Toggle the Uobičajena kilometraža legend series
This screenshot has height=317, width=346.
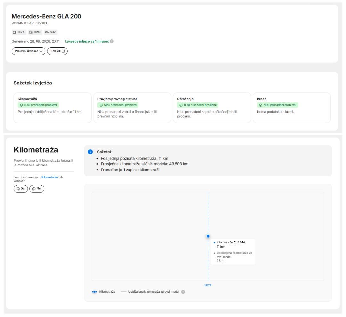pos(150,292)
